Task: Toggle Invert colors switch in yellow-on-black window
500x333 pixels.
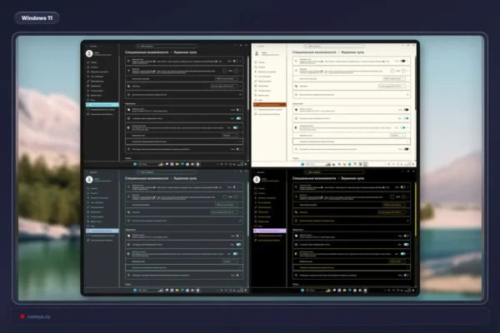Action: 407,236
